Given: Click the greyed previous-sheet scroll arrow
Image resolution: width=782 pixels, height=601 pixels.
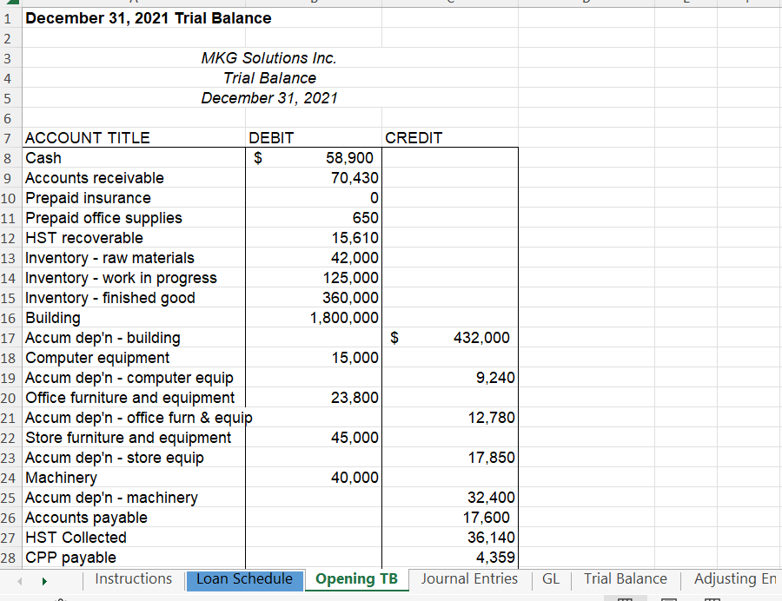Looking at the screenshot, I should point(20,581).
